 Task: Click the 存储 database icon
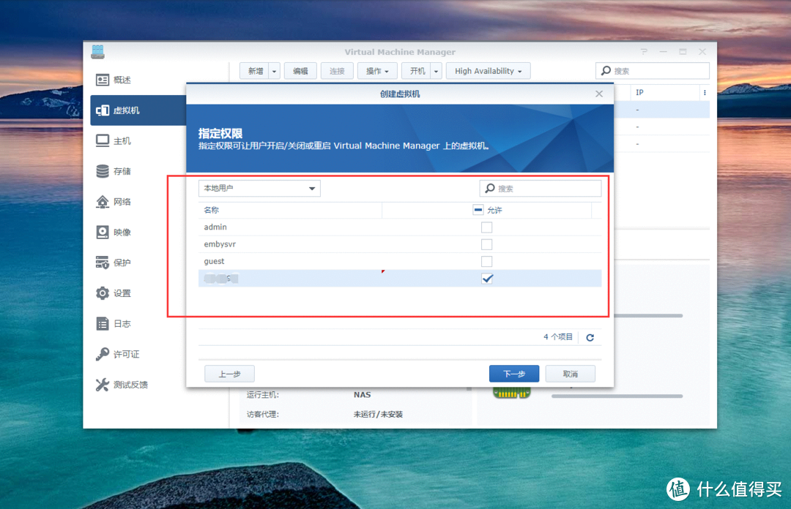[103, 171]
